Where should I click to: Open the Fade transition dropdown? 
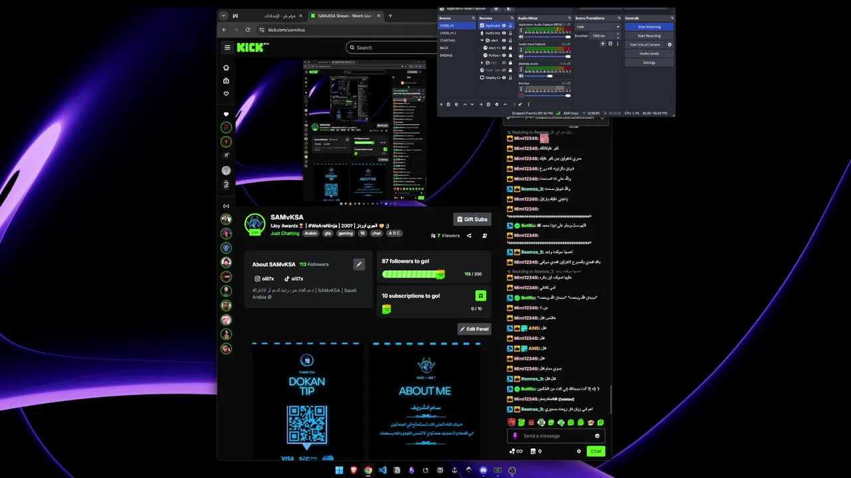598,27
